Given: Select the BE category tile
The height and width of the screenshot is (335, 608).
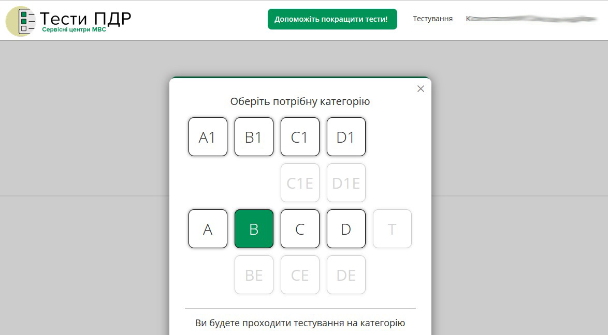Looking at the screenshot, I should point(254,275).
